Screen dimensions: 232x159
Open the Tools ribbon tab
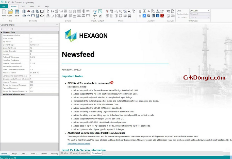pos(23,6)
